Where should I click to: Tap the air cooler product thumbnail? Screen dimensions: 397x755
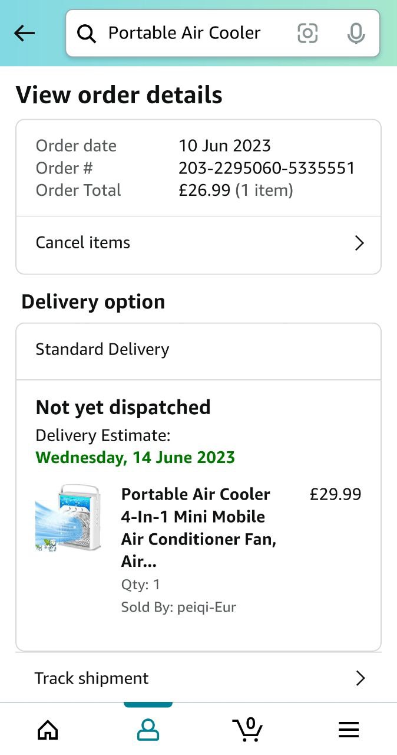68,518
